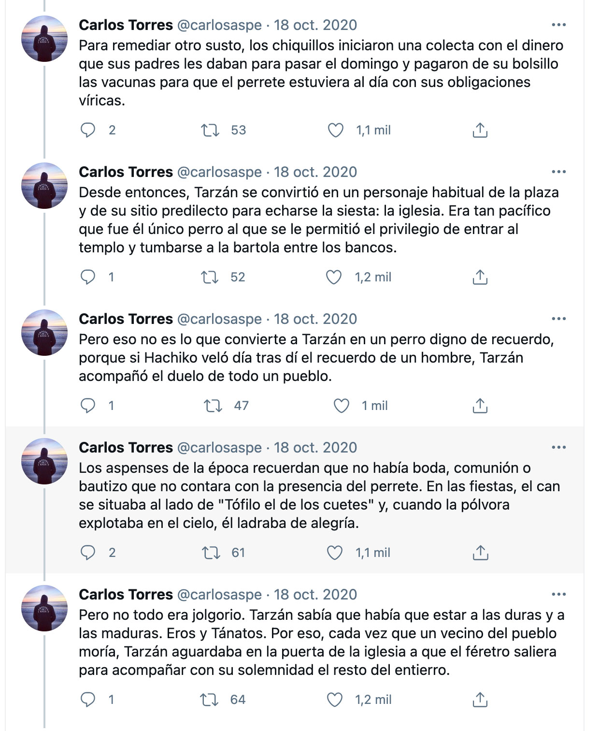Like the tweet with 1 mil likes
Viewport: 599px width, 731px height.
342,406
